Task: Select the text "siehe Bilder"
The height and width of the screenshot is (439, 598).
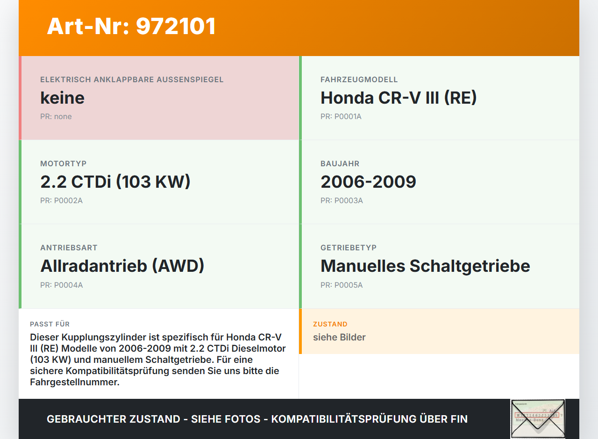Action: (x=339, y=337)
